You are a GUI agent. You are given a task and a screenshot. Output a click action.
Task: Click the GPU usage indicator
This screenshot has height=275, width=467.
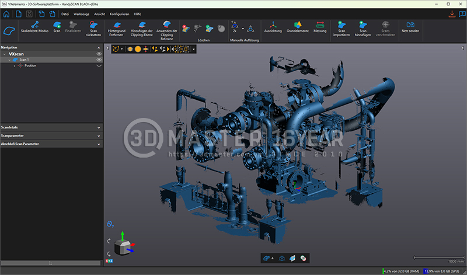click(x=442, y=271)
